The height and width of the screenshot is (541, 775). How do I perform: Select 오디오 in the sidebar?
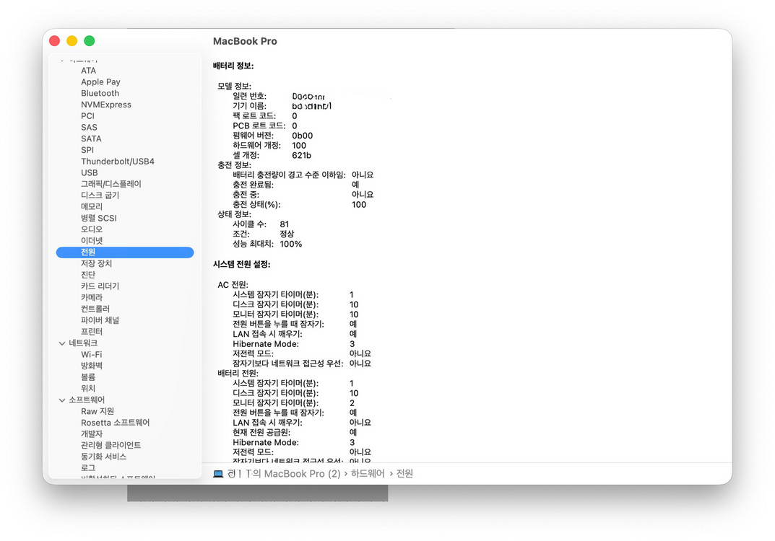coord(92,229)
